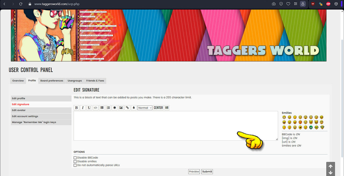Switch to the Overview tab
The height and width of the screenshot is (176, 344).
[18, 81]
